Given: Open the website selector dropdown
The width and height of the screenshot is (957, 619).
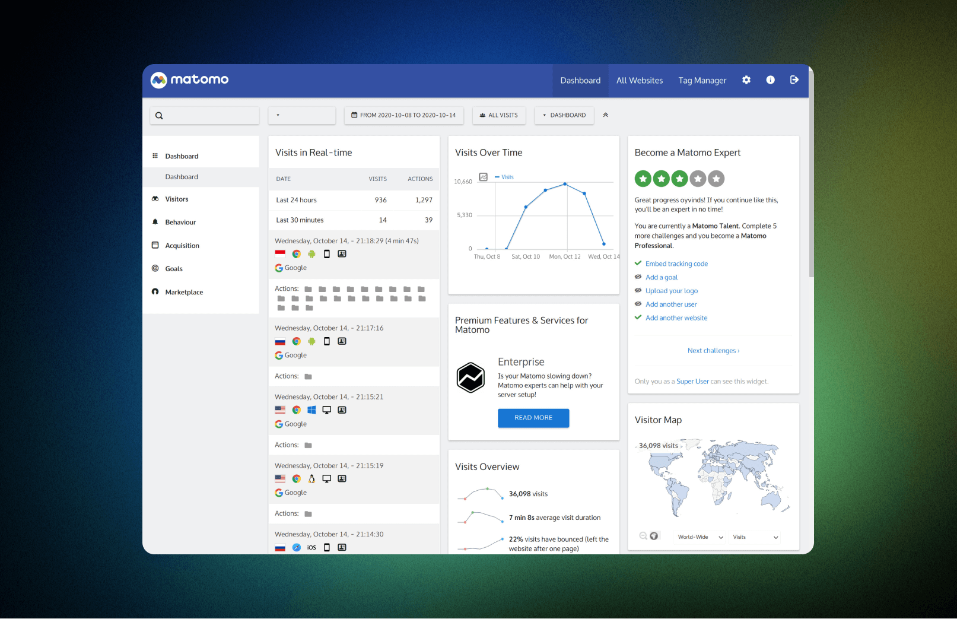Looking at the screenshot, I should (x=302, y=116).
